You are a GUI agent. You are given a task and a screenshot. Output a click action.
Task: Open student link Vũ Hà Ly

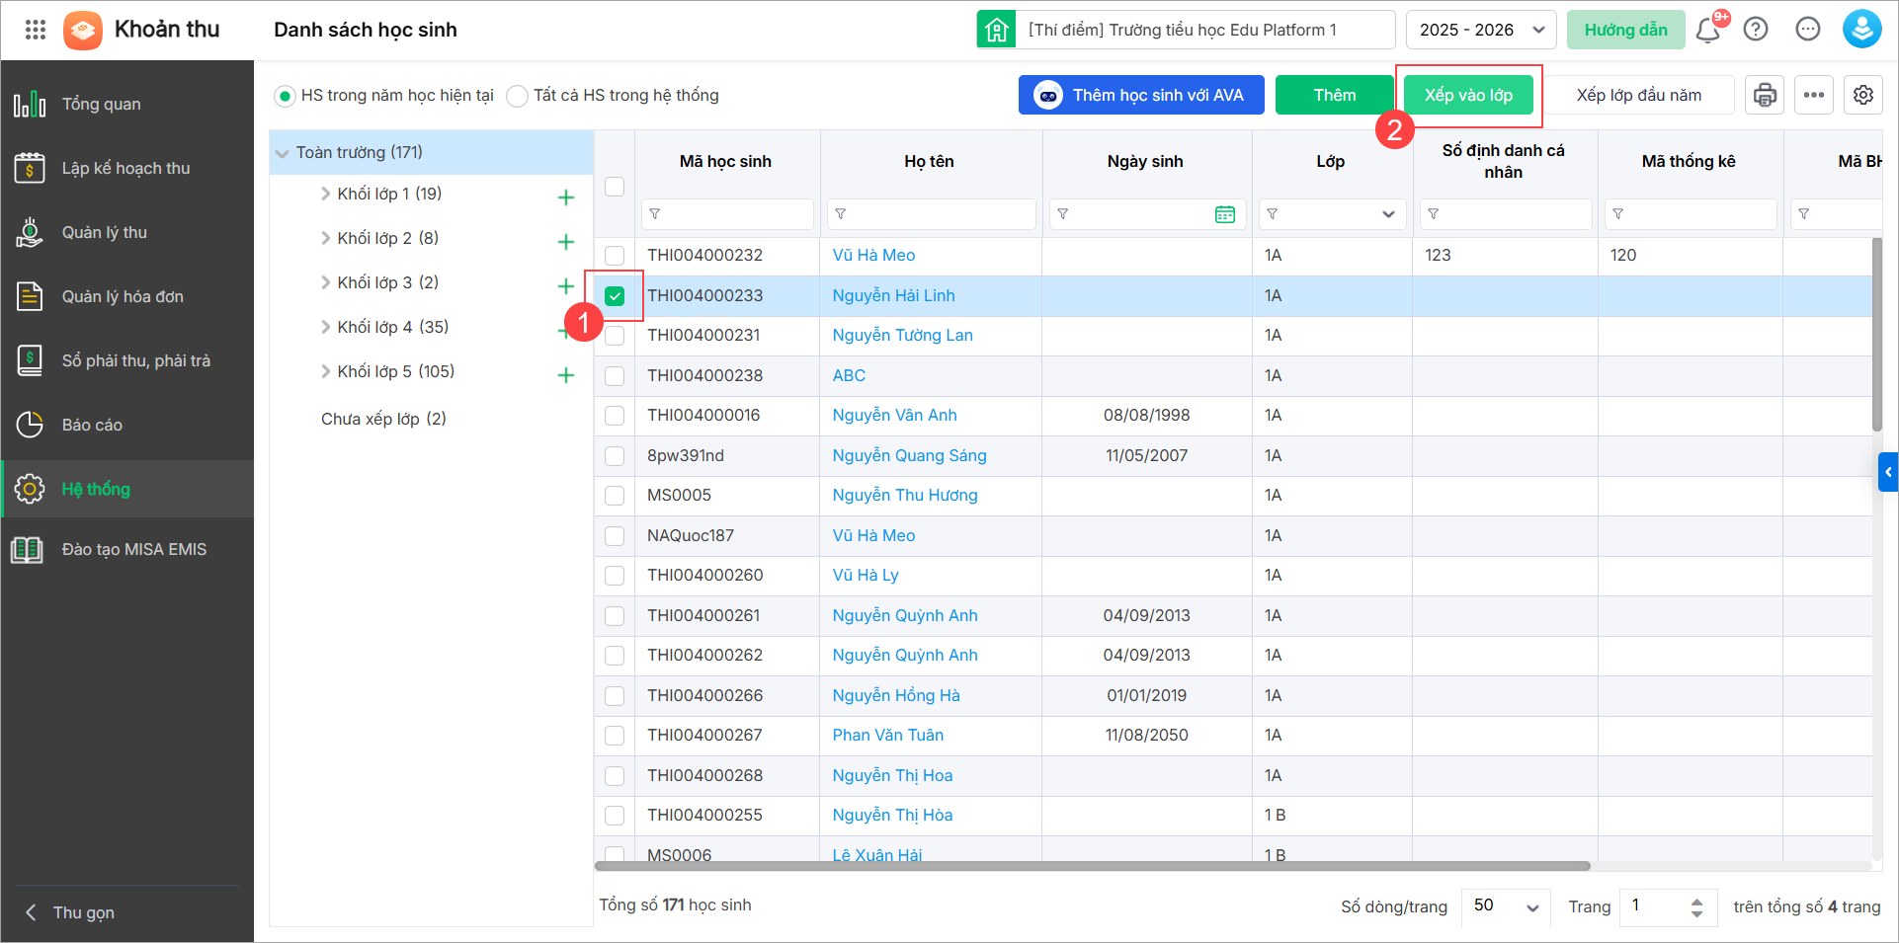[x=866, y=576]
